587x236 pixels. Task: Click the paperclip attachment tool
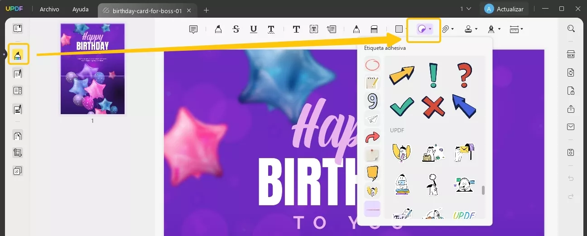pyautogui.click(x=445, y=29)
